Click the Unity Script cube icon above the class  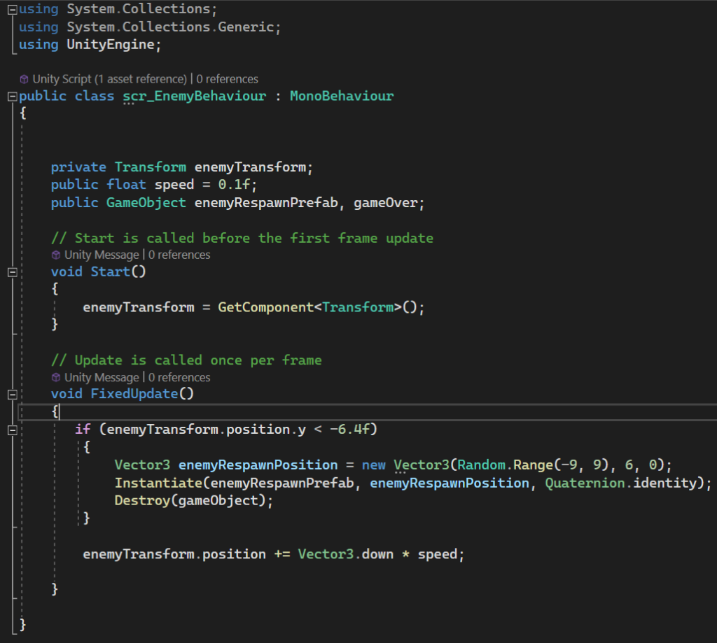point(24,79)
